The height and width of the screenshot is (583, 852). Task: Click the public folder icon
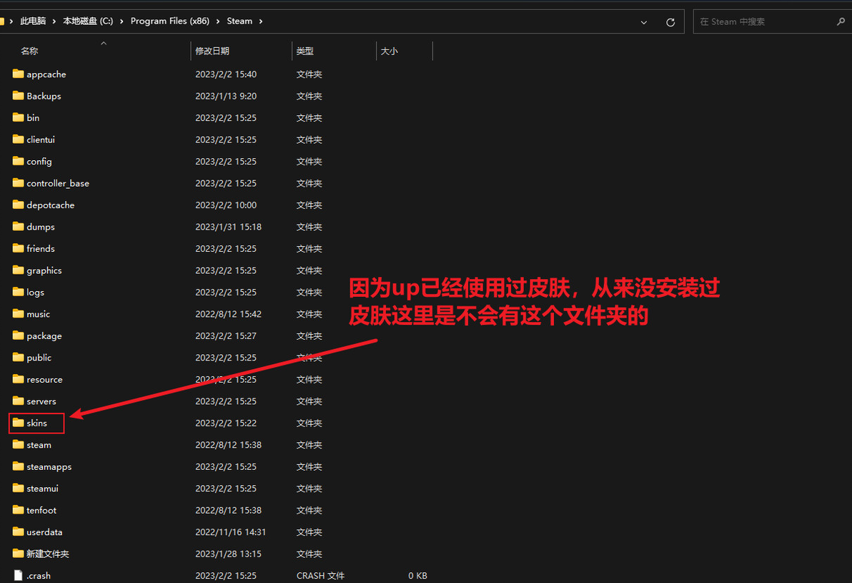18,357
